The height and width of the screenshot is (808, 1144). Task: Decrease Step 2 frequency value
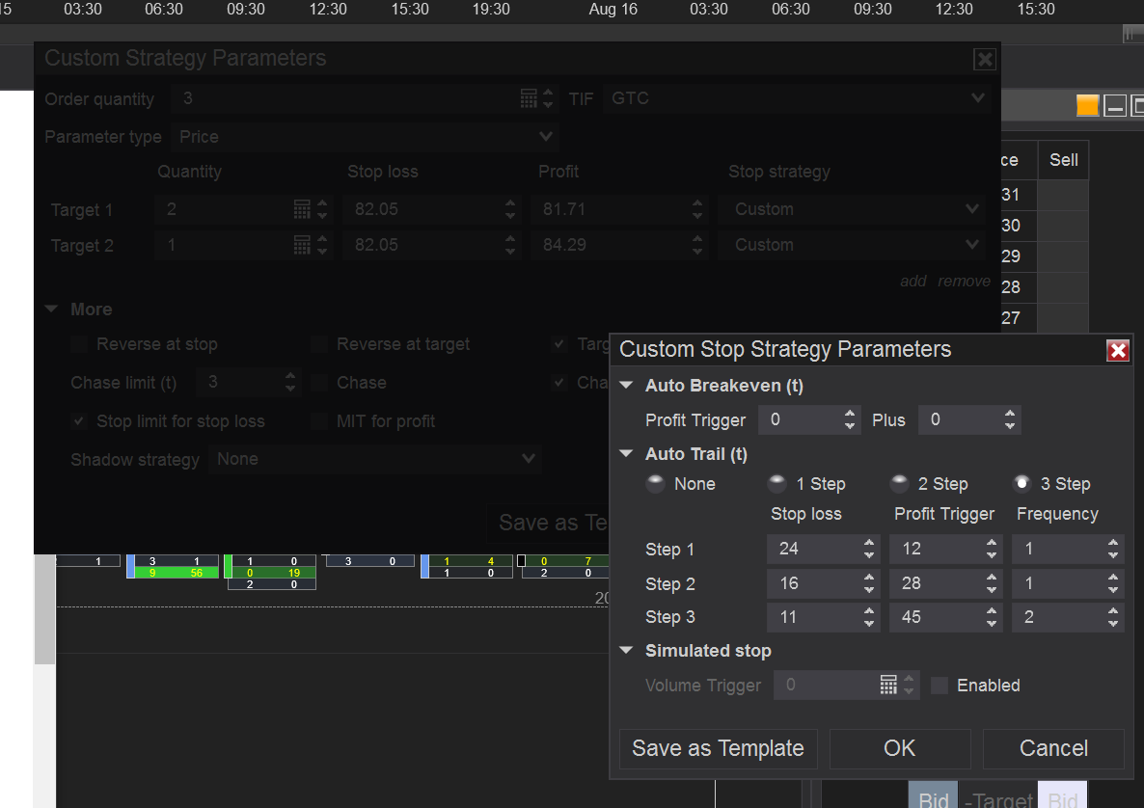(1112, 589)
